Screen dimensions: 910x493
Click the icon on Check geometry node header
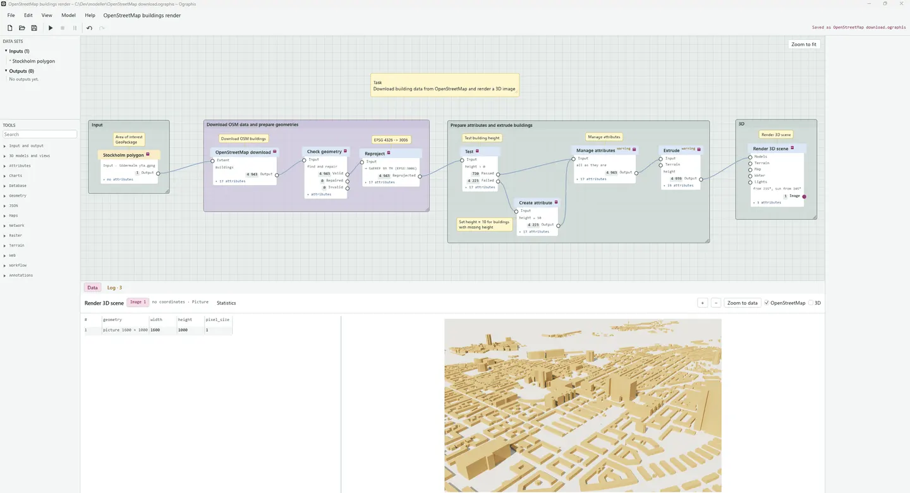click(346, 151)
